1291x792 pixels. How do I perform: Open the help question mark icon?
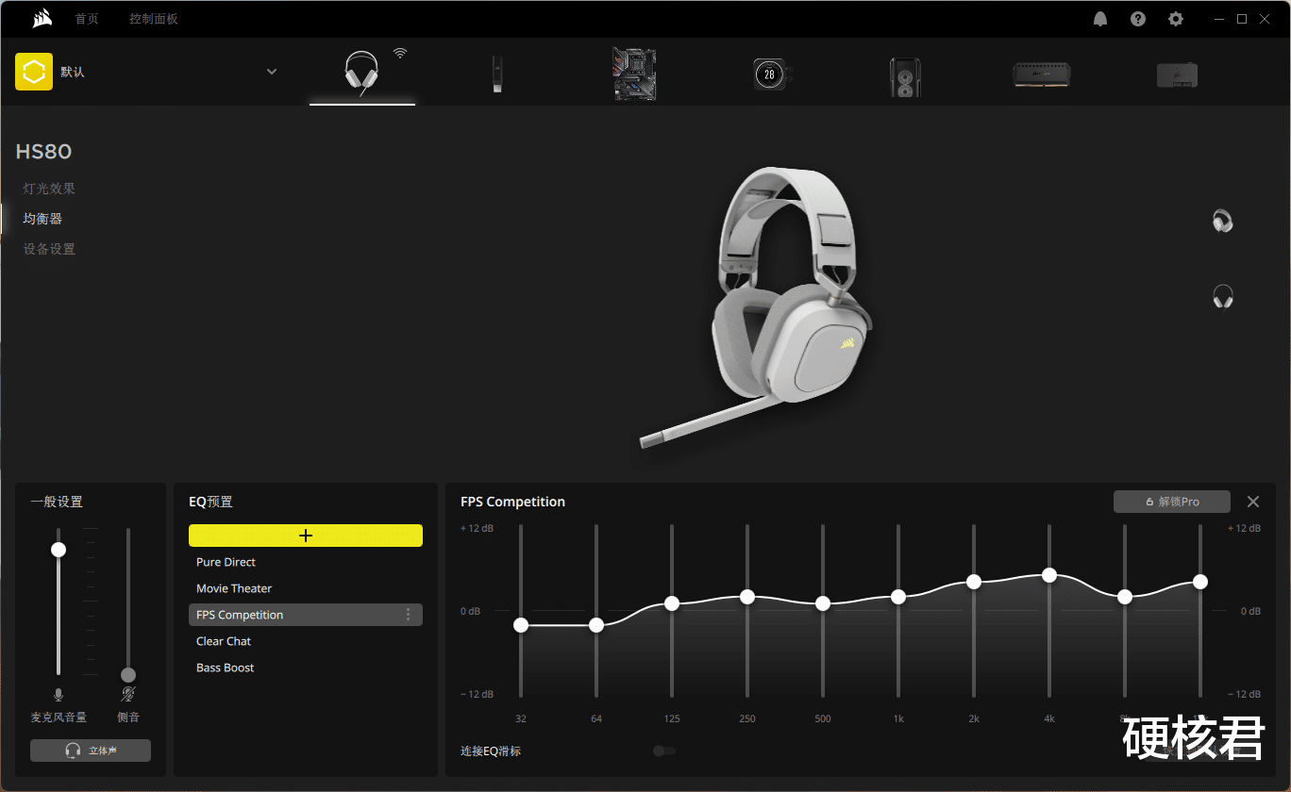(1138, 19)
